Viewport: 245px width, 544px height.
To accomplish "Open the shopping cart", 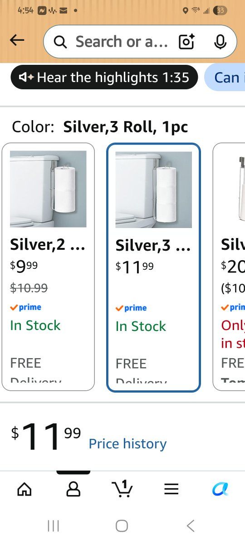I will pyautogui.click(x=122, y=488).
